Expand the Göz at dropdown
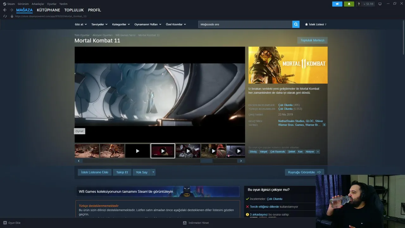The image size is (405, 228). coord(80,24)
